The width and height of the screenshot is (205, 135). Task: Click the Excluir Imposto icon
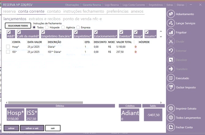(x=171, y=87)
